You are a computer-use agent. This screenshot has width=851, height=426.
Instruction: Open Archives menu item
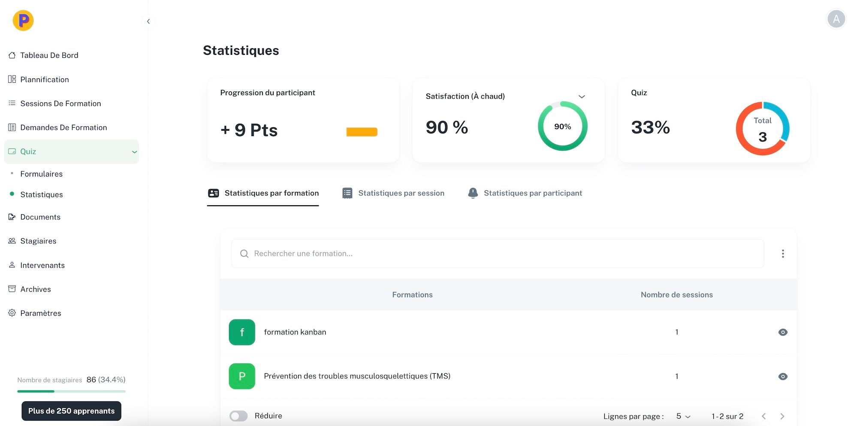pyautogui.click(x=36, y=289)
